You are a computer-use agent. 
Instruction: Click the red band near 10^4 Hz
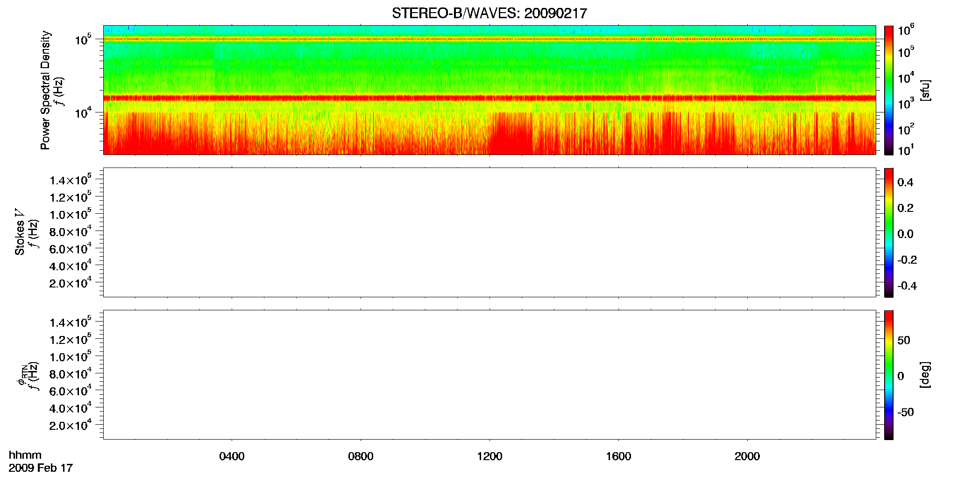[x=489, y=98]
